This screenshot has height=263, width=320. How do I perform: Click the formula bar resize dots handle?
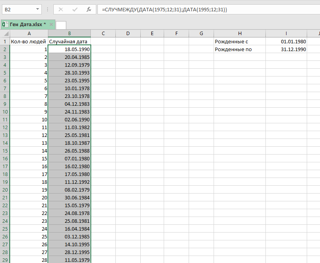(x=48, y=9)
